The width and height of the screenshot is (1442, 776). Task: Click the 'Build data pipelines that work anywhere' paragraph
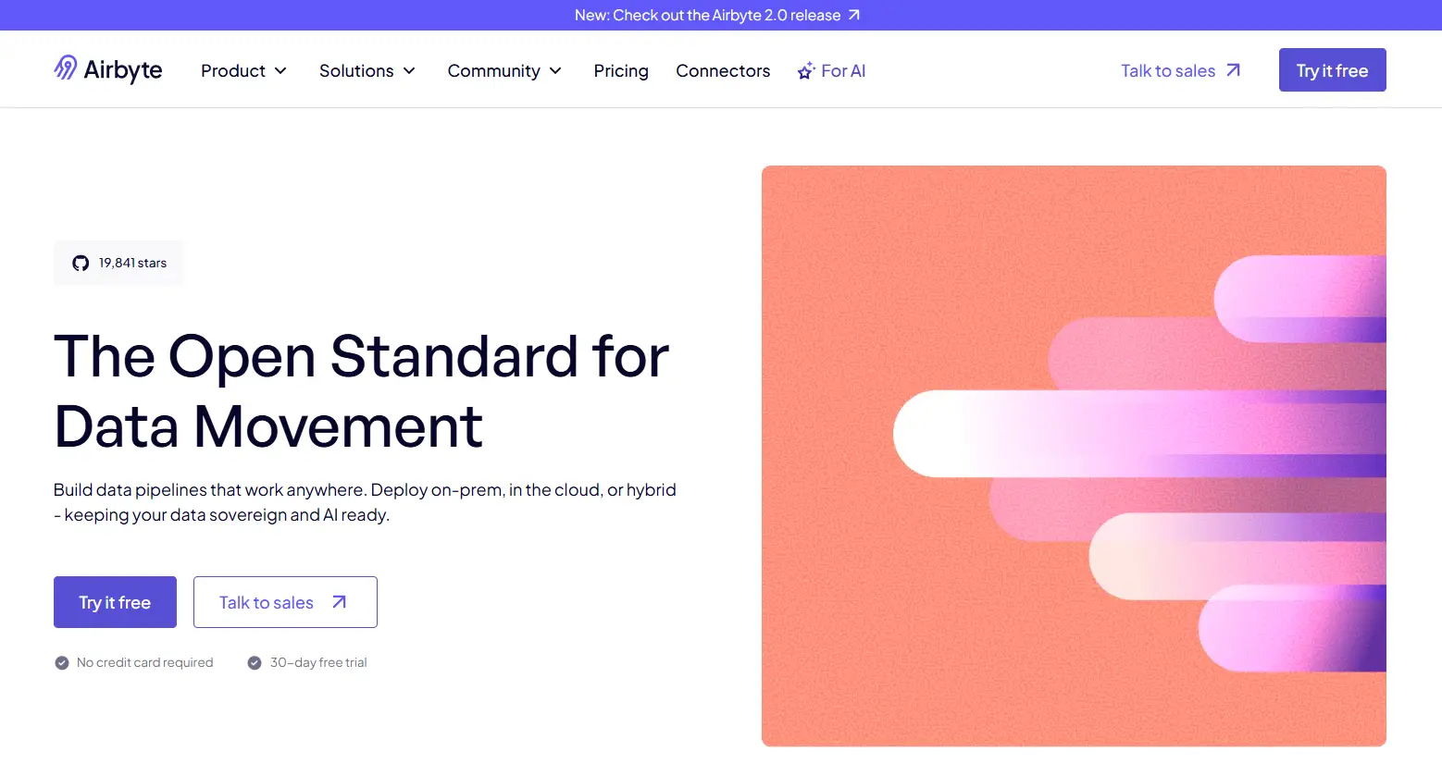point(365,502)
